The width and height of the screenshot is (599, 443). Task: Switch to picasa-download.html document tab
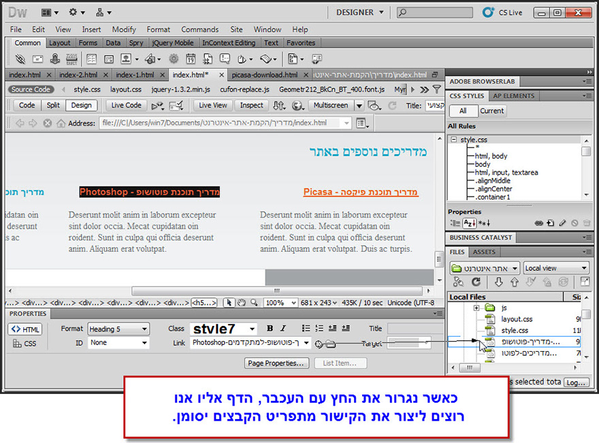(265, 75)
